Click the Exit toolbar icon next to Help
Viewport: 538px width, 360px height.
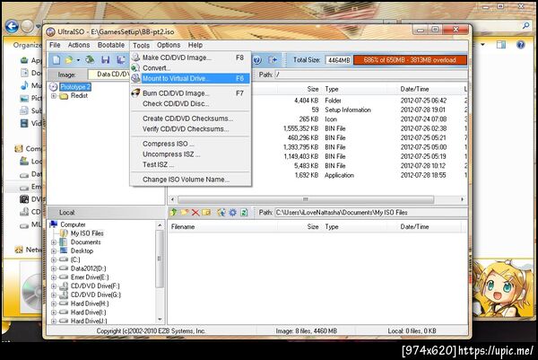(x=273, y=60)
